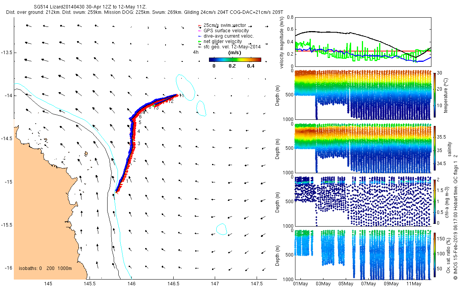
Task: Select the 'dive-avg current veloc.' legend entry
Action: (229, 36)
